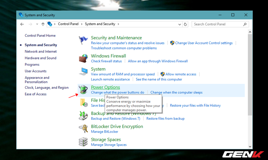Click the scrollbar up arrow
The height and width of the screenshot is (160, 268).
coord(250,32)
